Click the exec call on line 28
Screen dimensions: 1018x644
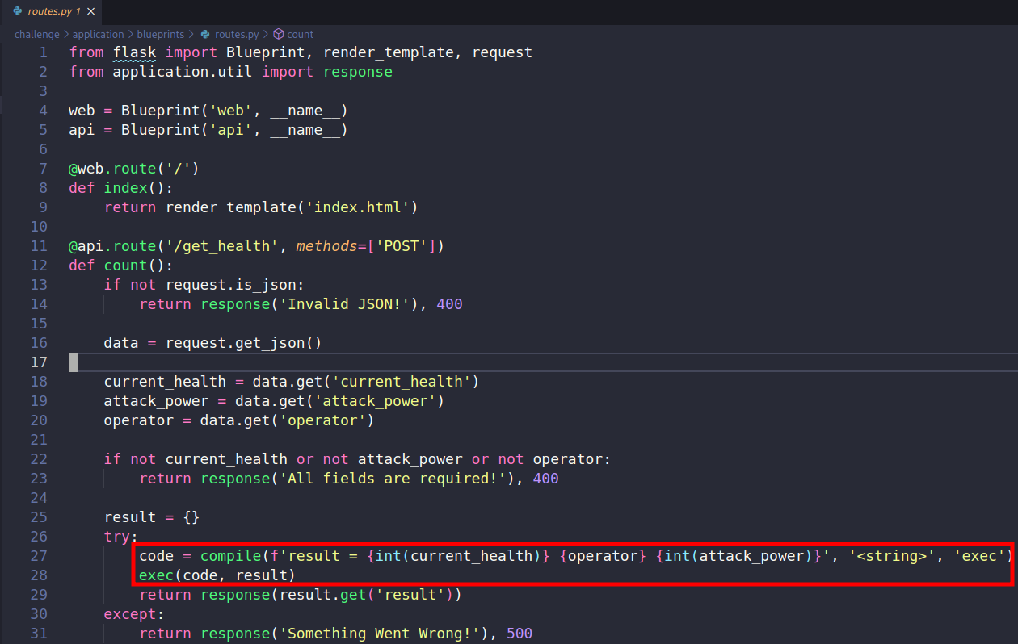(156, 575)
